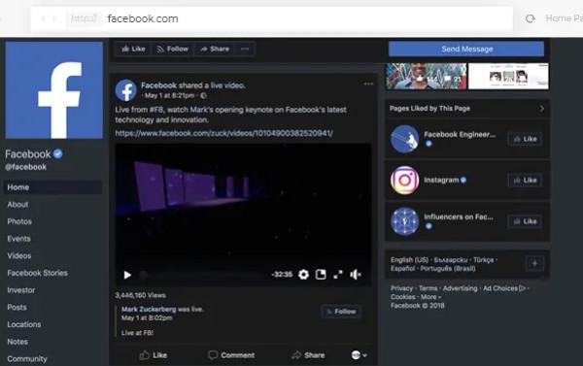This screenshot has width=583, height=366.
Task: Click the Send Message button
Action: pyautogui.click(x=466, y=50)
